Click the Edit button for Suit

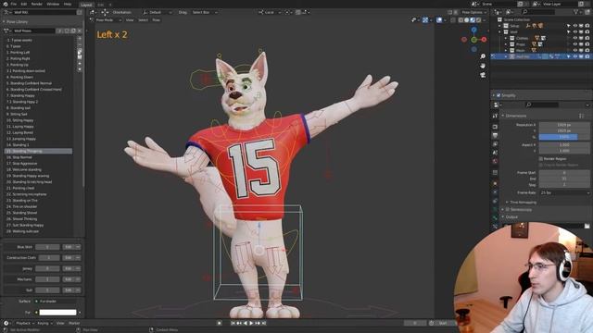pos(68,290)
